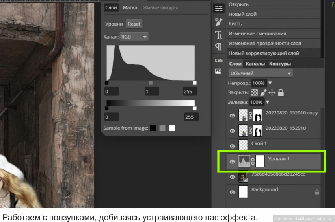The image size is (335, 222).
Task: Switch to the Слой tab in properties
Action: coord(111,7)
